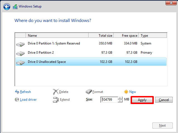Click the New starburst icon
This screenshot has height=133, width=178.
pos(126,92)
